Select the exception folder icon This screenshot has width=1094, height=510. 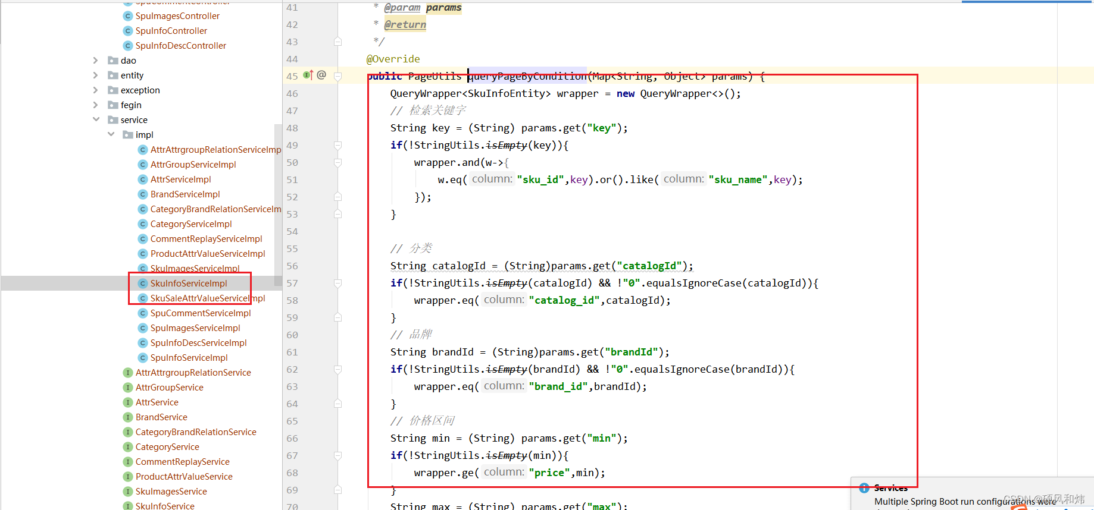pyautogui.click(x=113, y=90)
